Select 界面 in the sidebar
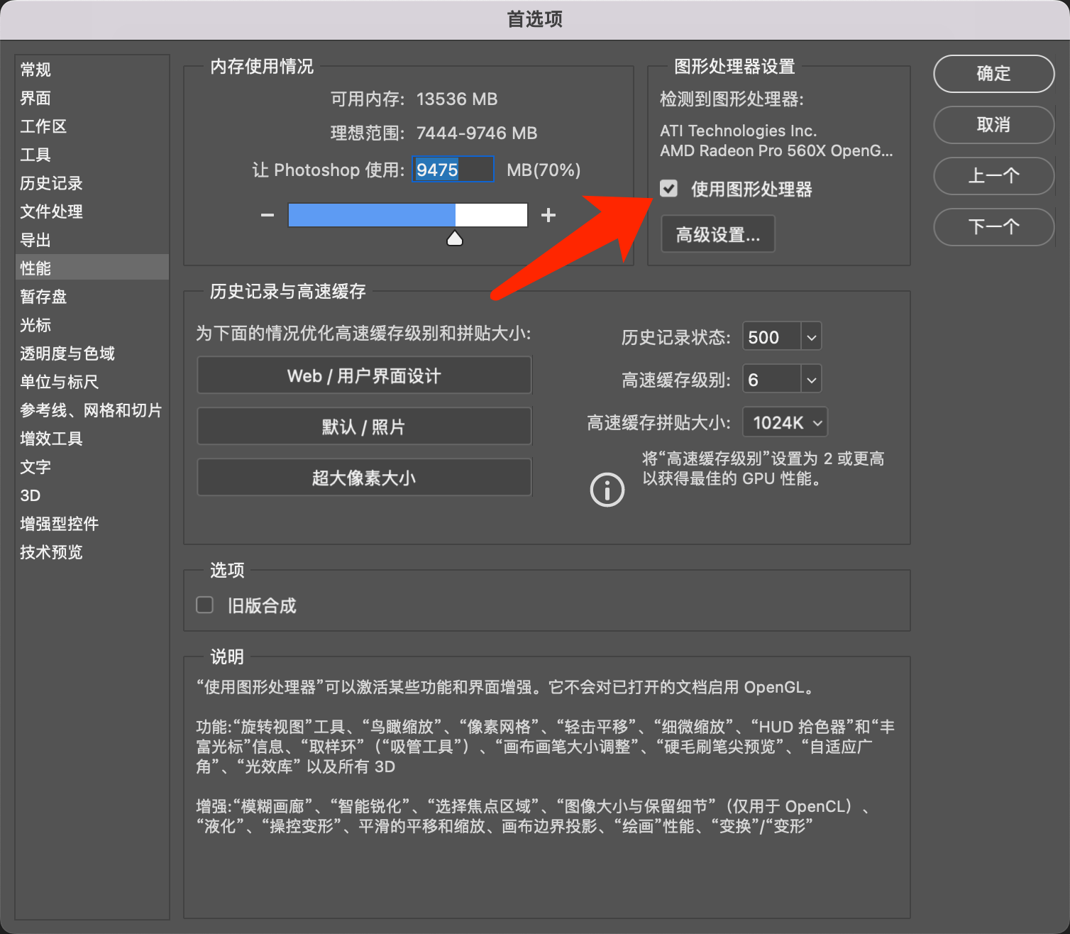 [x=92, y=98]
